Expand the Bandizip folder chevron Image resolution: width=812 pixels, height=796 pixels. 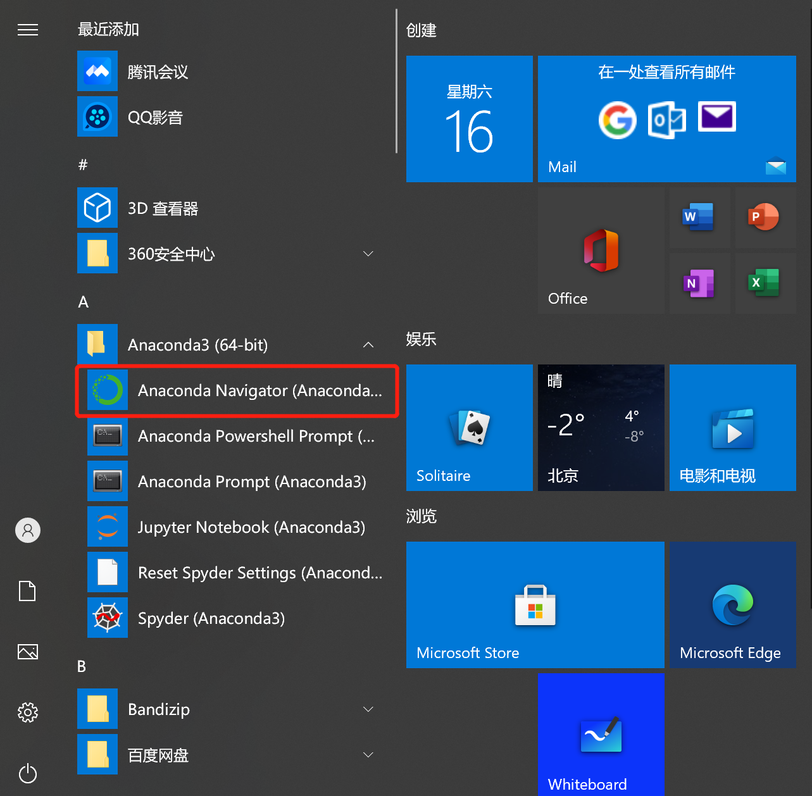click(368, 709)
